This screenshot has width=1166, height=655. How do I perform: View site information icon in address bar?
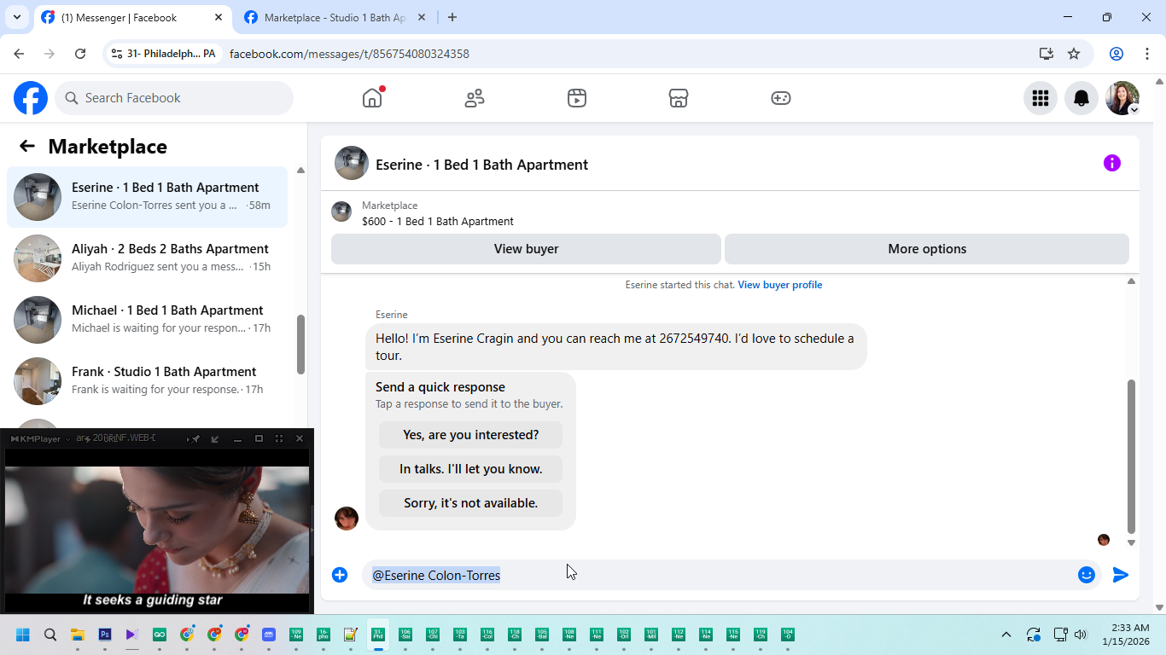click(x=117, y=54)
